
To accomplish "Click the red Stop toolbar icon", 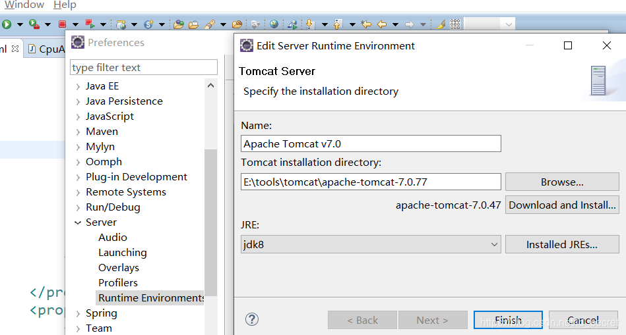I will (x=62, y=24).
